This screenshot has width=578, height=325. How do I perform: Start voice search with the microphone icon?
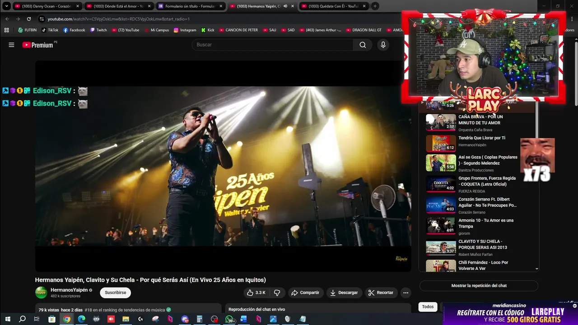click(x=383, y=45)
